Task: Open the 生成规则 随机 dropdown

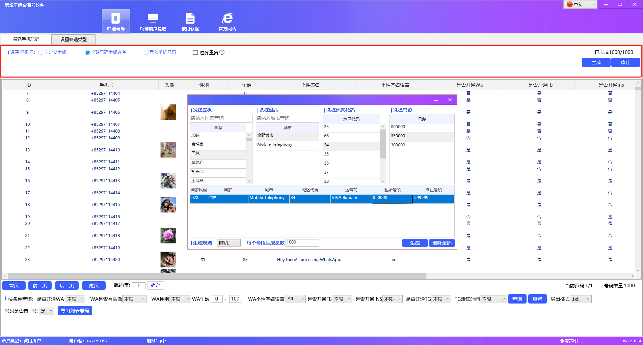Action: tap(229, 242)
